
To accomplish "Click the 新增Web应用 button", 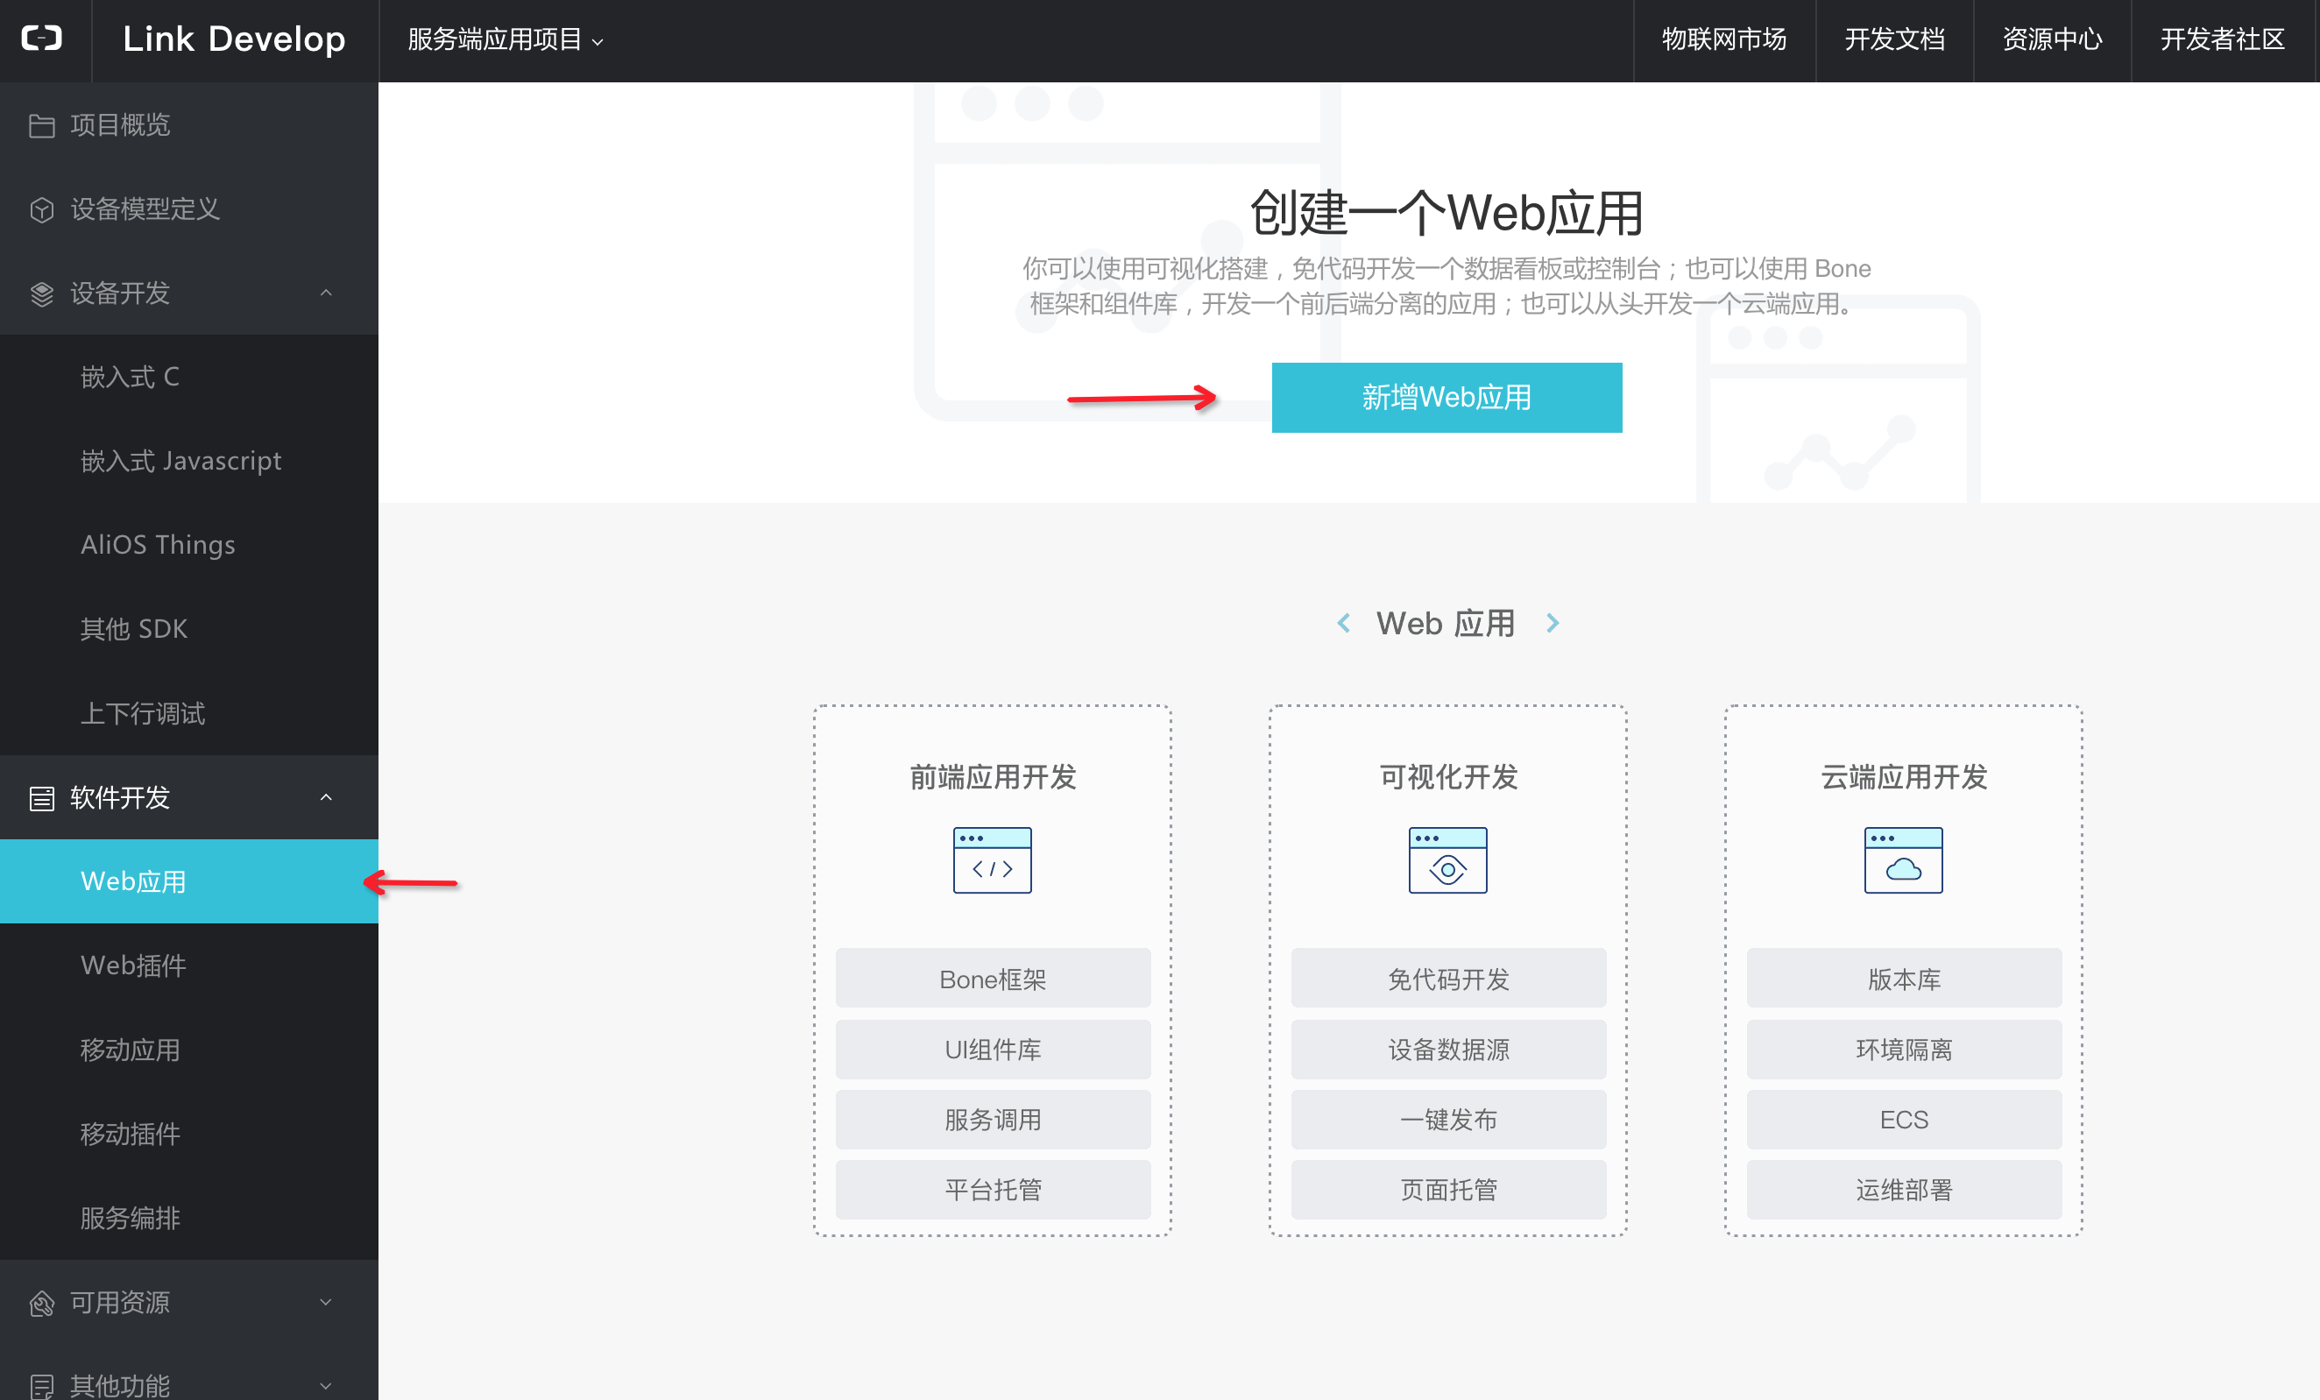I will (x=1446, y=398).
